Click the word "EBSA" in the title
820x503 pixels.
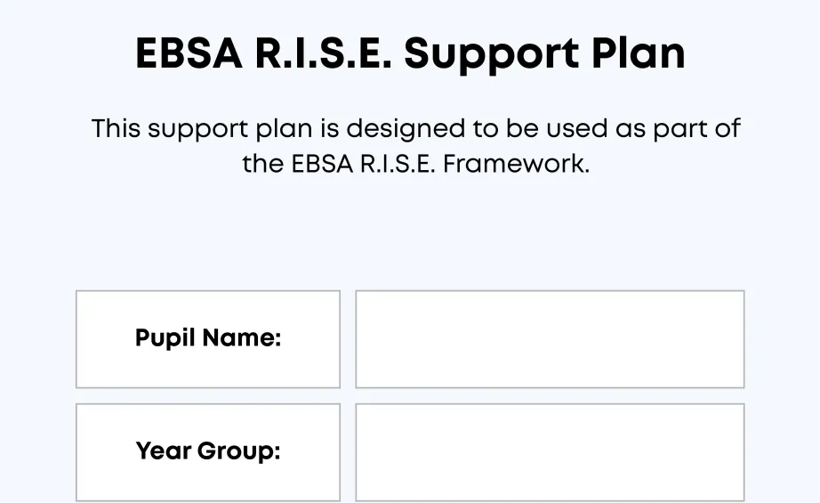click(189, 54)
